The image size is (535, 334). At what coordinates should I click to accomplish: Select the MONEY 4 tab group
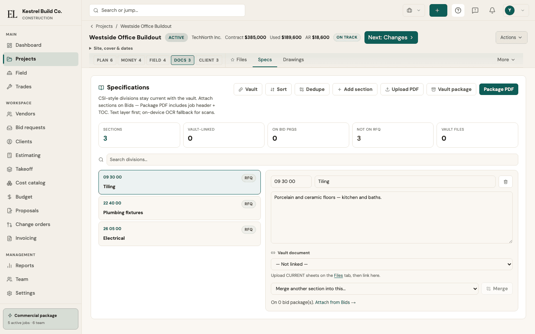(131, 60)
